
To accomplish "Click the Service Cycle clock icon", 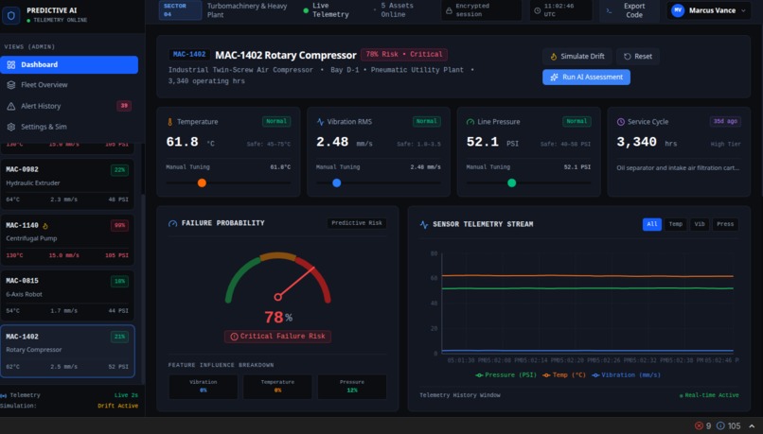I will [x=620, y=122].
